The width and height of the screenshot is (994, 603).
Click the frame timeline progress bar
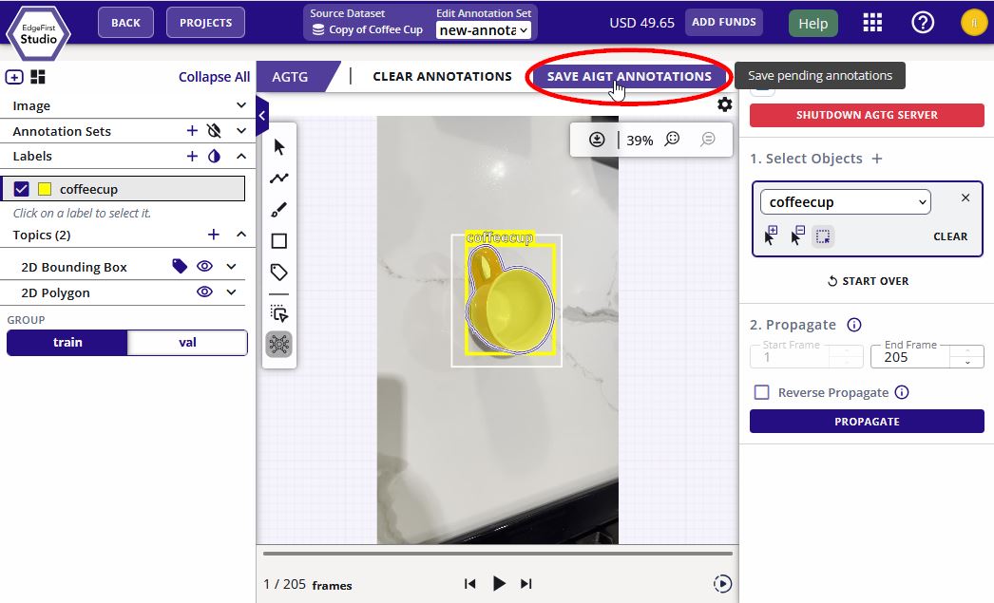498,554
